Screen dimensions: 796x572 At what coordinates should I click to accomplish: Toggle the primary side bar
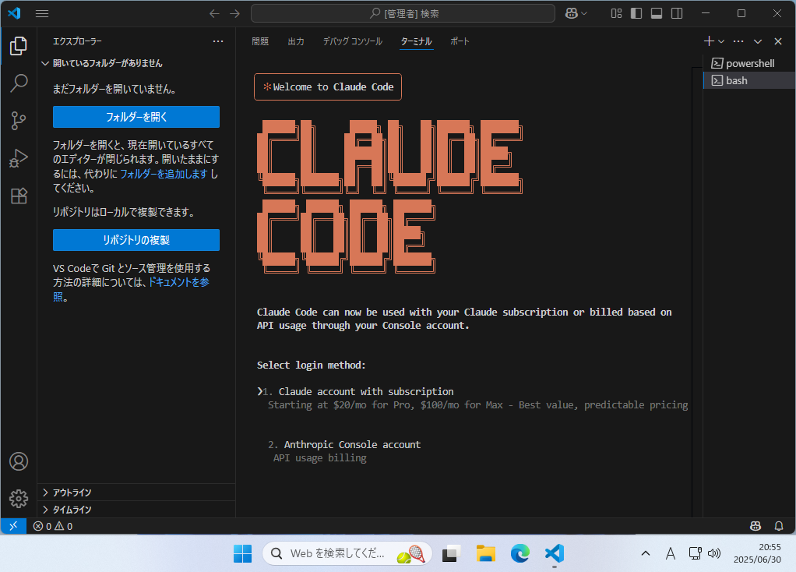[636, 14]
